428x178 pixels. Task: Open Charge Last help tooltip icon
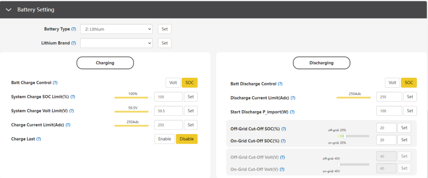[x=39, y=139]
